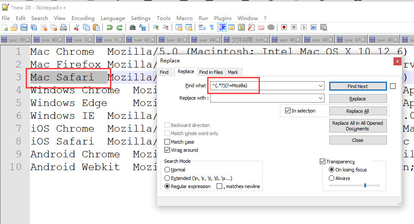Click the Zoom Out magnifier icon
Screen dimensions: 414x224
click(x=166, y=27)
